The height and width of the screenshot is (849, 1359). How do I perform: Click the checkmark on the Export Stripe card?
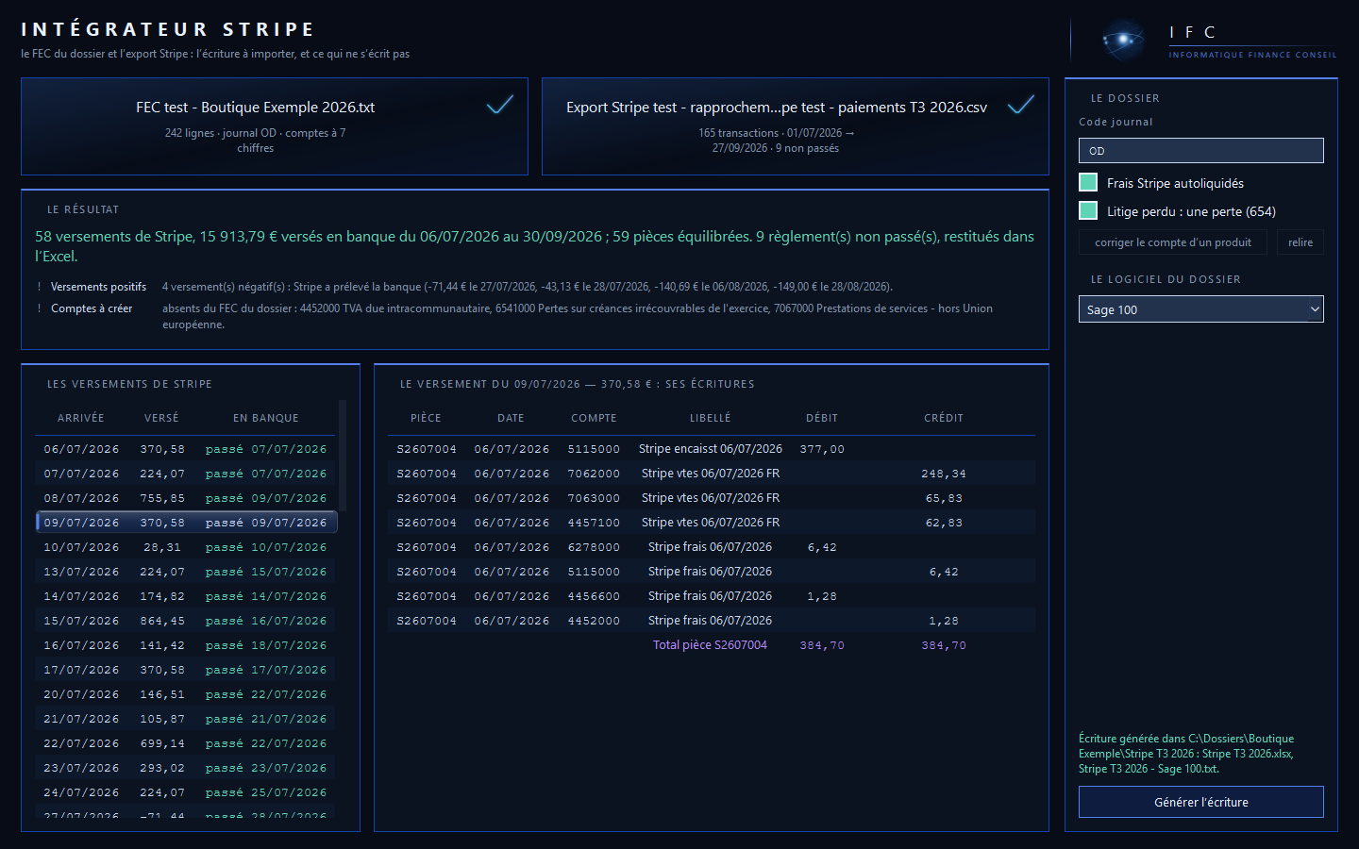pyautogui.click(x=1021, y=105)
